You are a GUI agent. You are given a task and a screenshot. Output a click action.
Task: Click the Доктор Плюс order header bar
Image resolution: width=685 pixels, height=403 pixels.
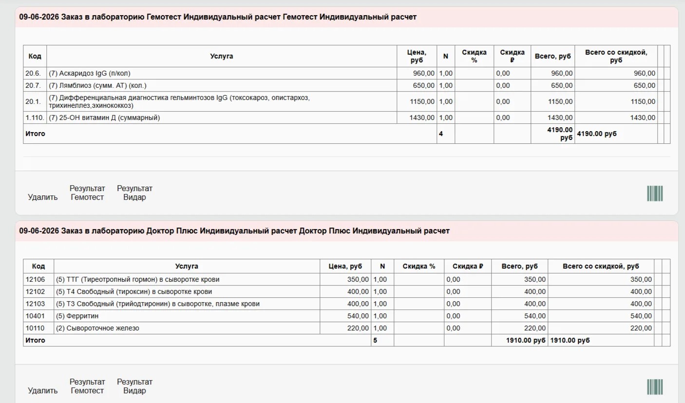pyautogui.click(x=346, y=231)
